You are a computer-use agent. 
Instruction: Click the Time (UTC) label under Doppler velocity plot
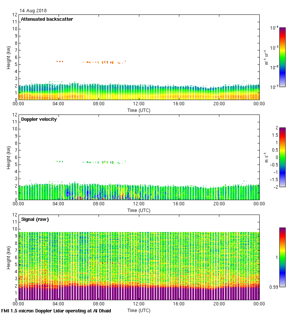click(139, 210)
